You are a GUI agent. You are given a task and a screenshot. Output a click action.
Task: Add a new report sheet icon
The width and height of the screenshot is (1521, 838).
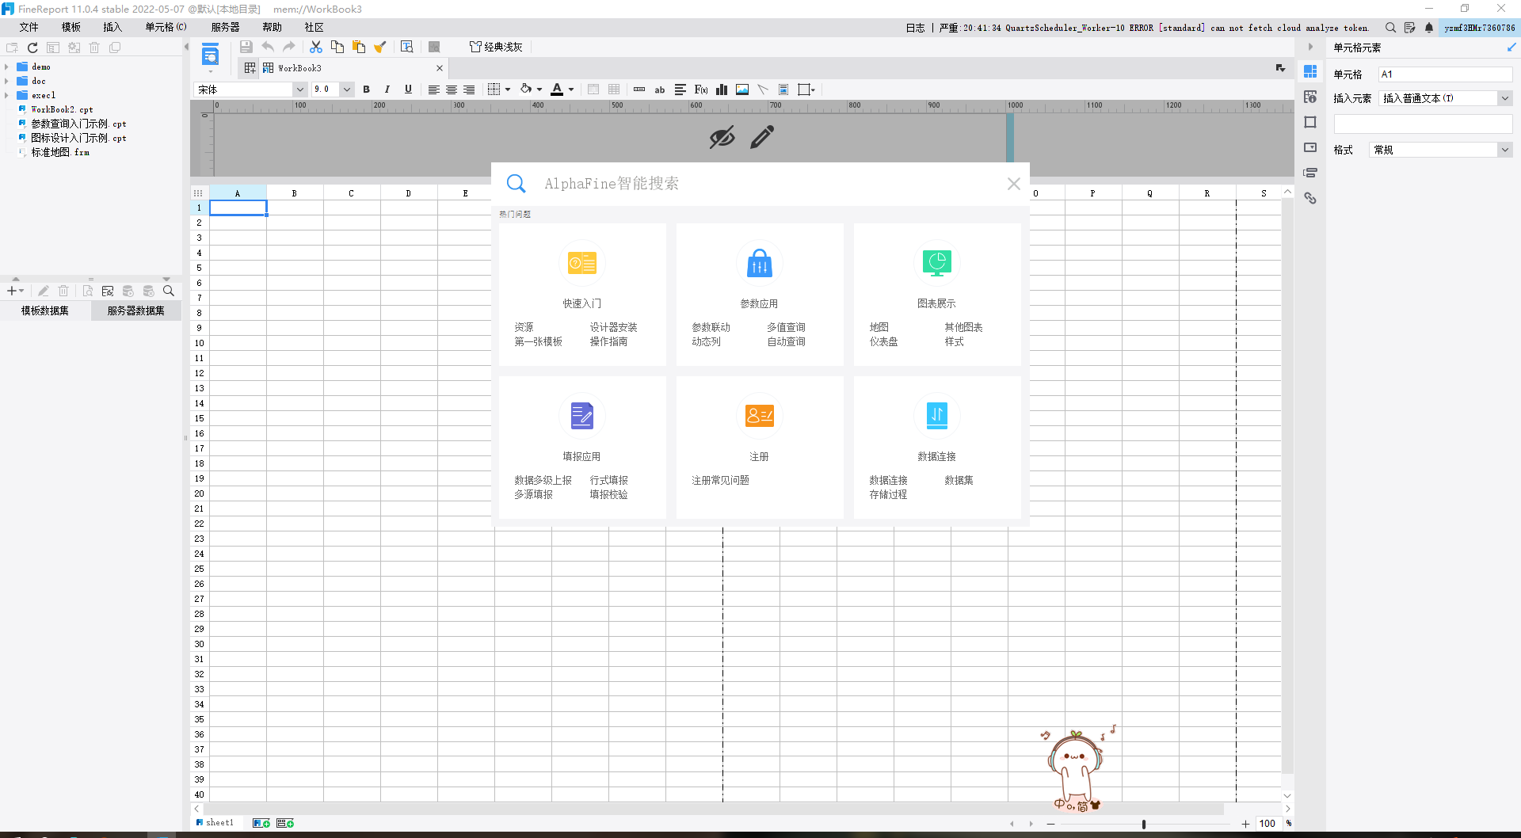pos(261,824)
